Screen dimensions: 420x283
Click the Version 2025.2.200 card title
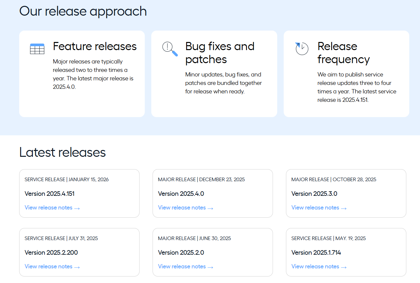point(51,253)
